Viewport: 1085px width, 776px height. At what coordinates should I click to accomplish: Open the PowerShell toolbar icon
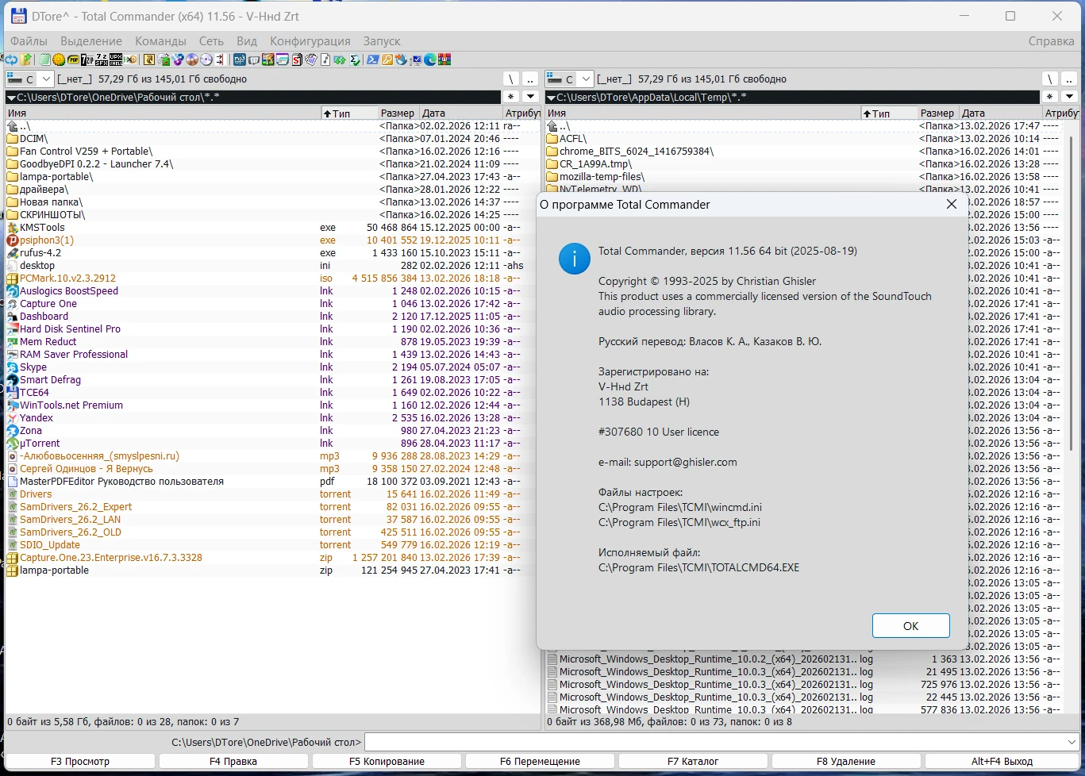(x=371, y=60)
